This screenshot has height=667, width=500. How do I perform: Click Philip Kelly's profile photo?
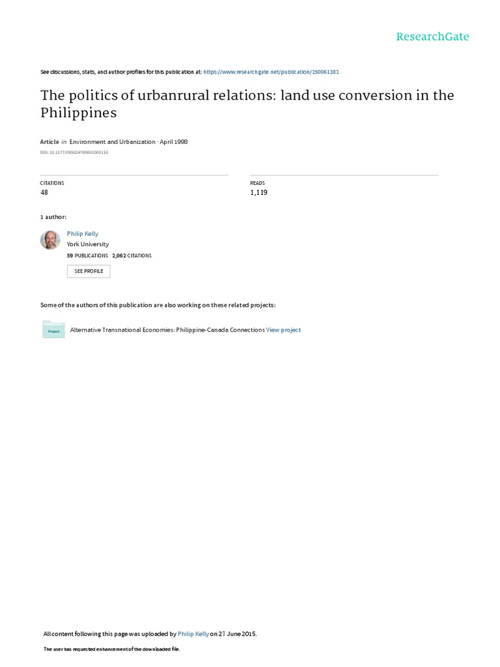[50, 240]
